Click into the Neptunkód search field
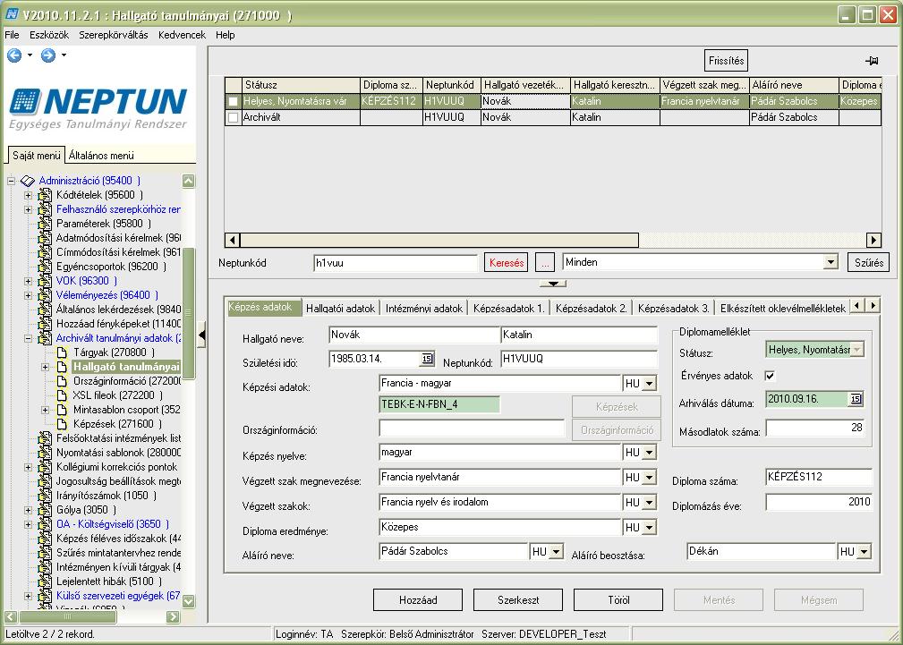Screen dimensions: 903x645 tap(396, 263)
